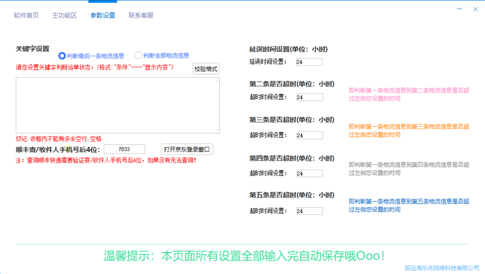Edit the 延误时间设置 value field
Screen dimensions: 485x274
[309, 61]
